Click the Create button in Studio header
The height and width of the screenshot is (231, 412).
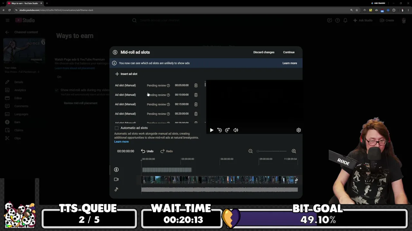(387, 20)
